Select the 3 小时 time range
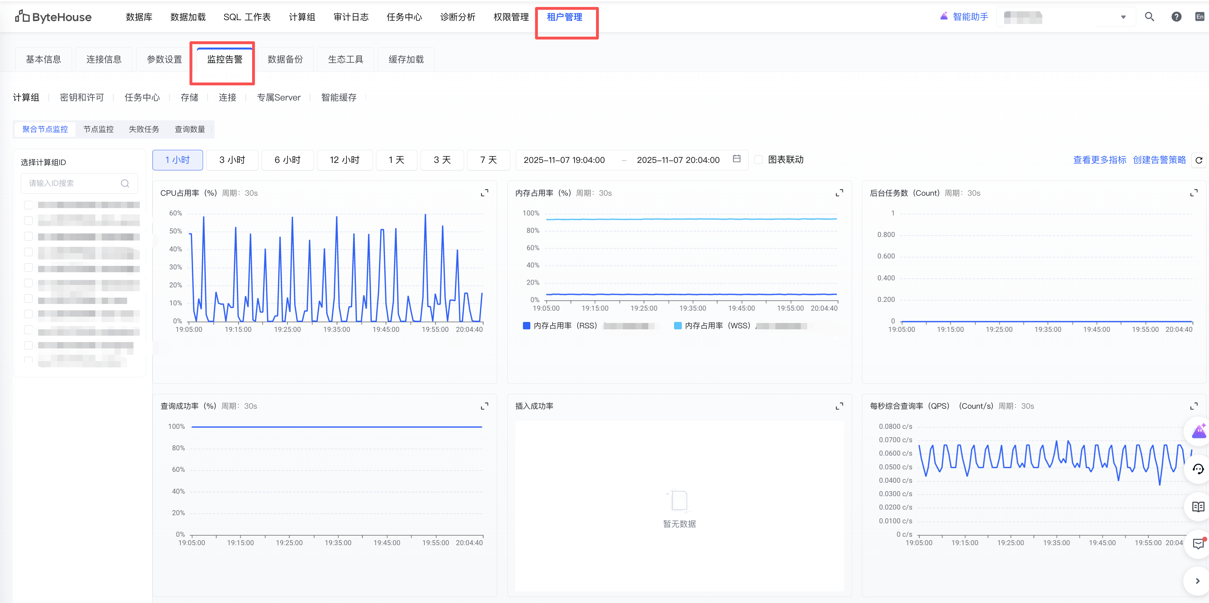Screen dimensions: 1209x603 [x=232, y=160]
